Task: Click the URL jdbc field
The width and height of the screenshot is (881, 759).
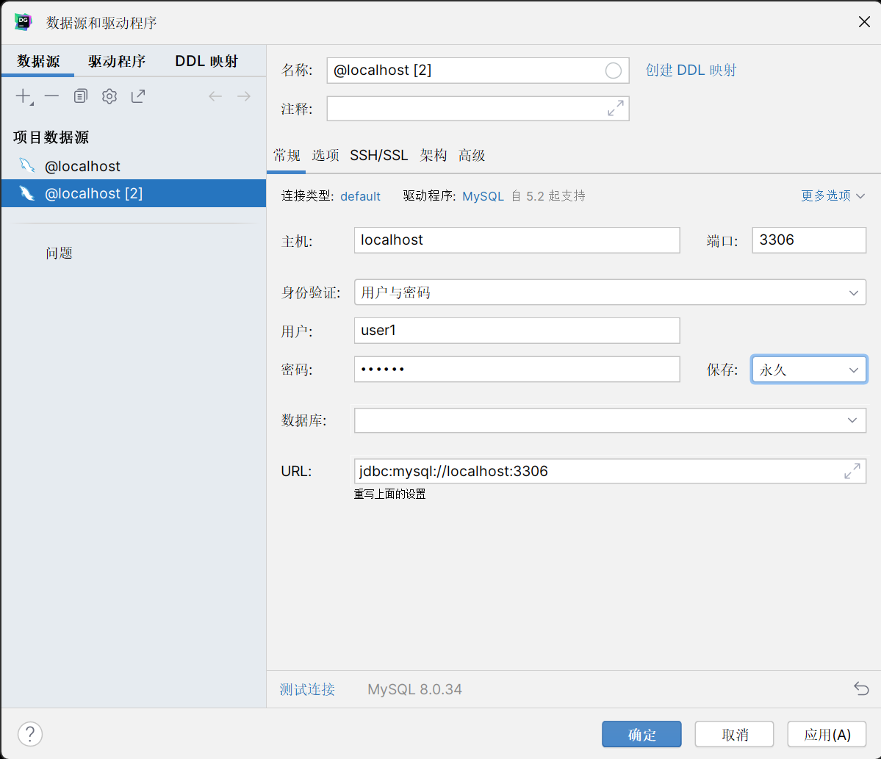Action: [x=610, y=472]
